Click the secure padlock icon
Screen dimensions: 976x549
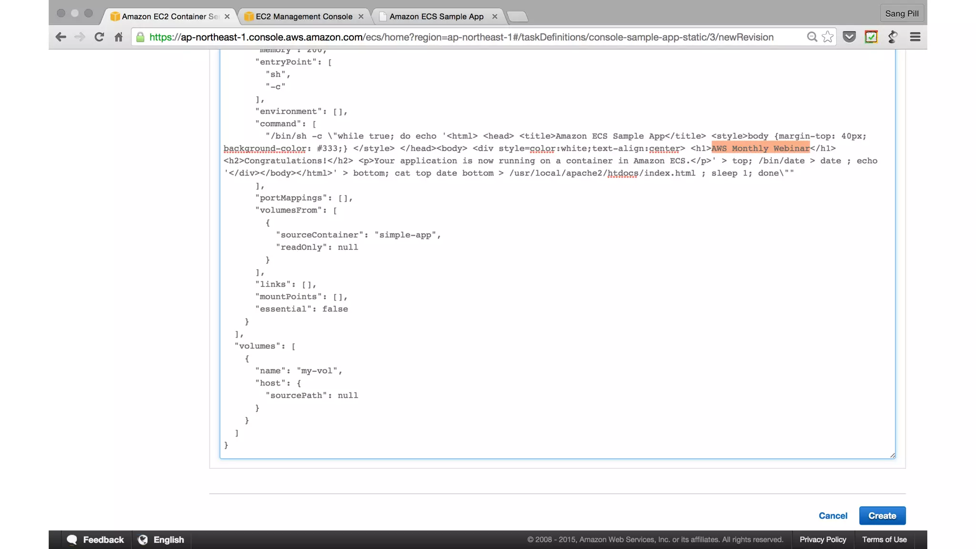tap(140, 37)
